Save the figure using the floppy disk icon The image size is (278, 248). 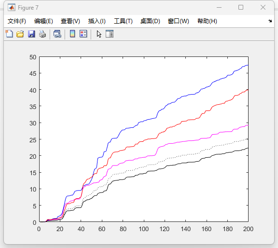(31, 34)
